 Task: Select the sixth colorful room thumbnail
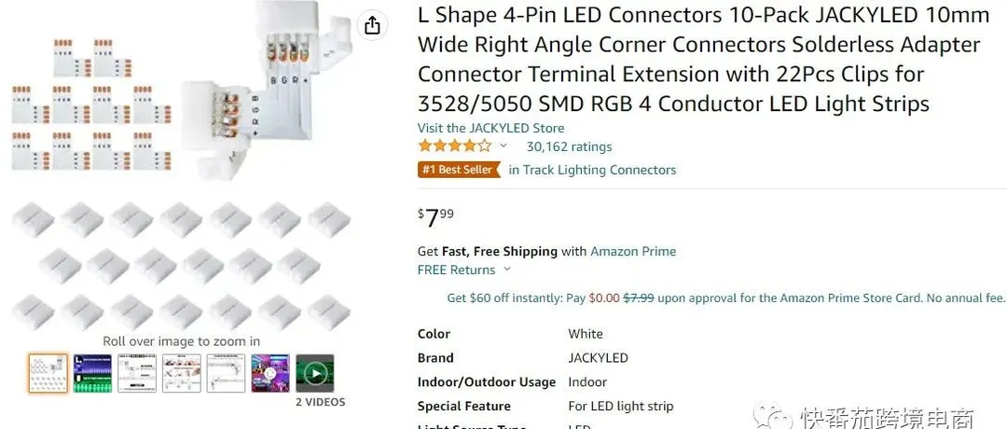(269, 373)
